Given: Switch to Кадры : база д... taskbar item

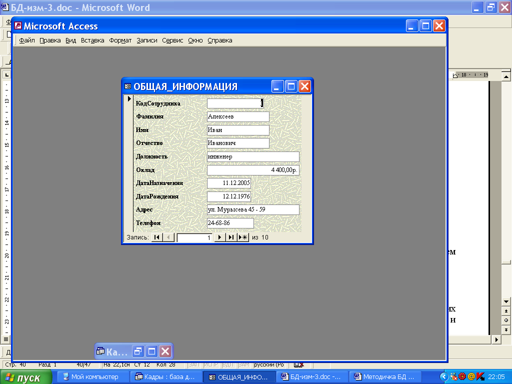Looking at the screenshot, I should [x=166, y=377].
